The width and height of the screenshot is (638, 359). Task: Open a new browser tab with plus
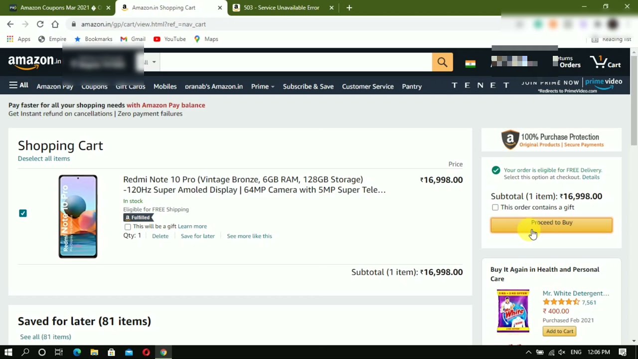pos(349,7)
